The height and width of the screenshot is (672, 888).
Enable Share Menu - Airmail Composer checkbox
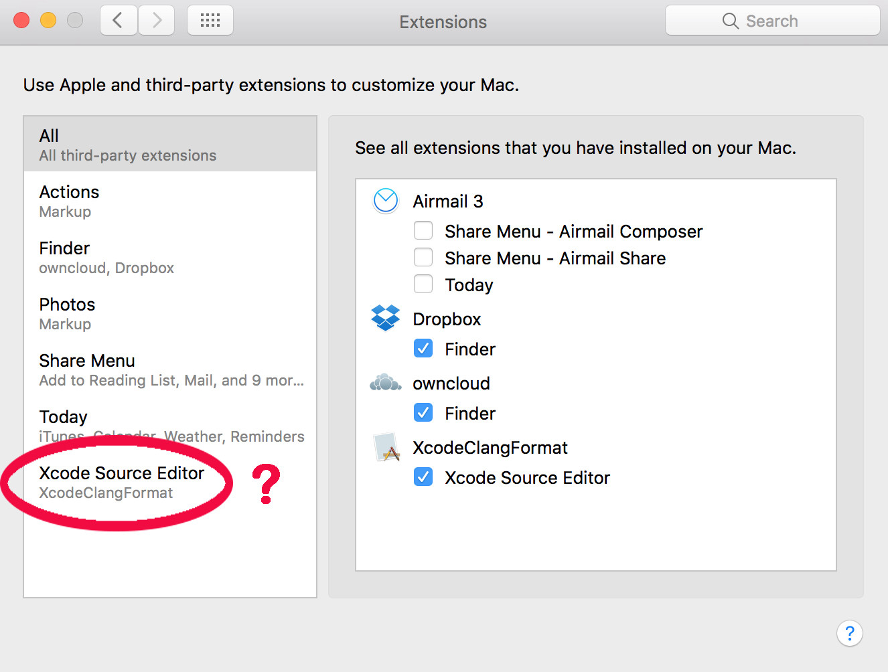[423, 231]
